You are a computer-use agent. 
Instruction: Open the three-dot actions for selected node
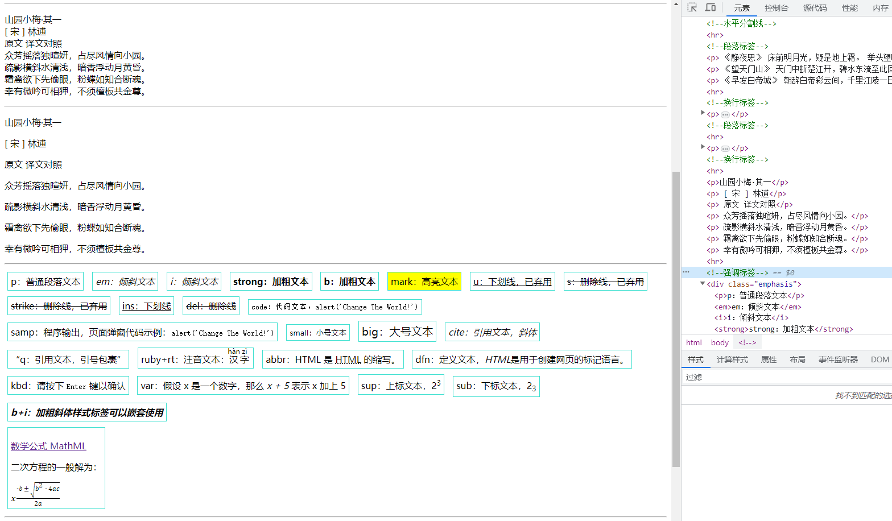[x=687, y=272]
